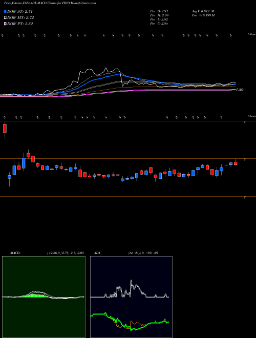This screenshot has width=256, height=338.
Task: Click the ADX '(14 day) 6, +39, -39' values
Action: click(143, 253)
